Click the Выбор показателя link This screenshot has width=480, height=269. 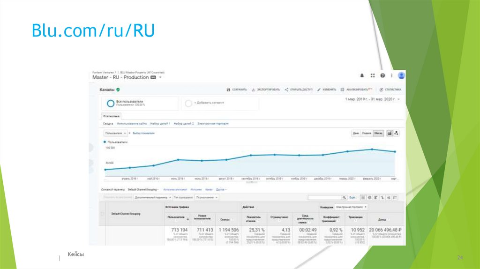pos(143,134)
